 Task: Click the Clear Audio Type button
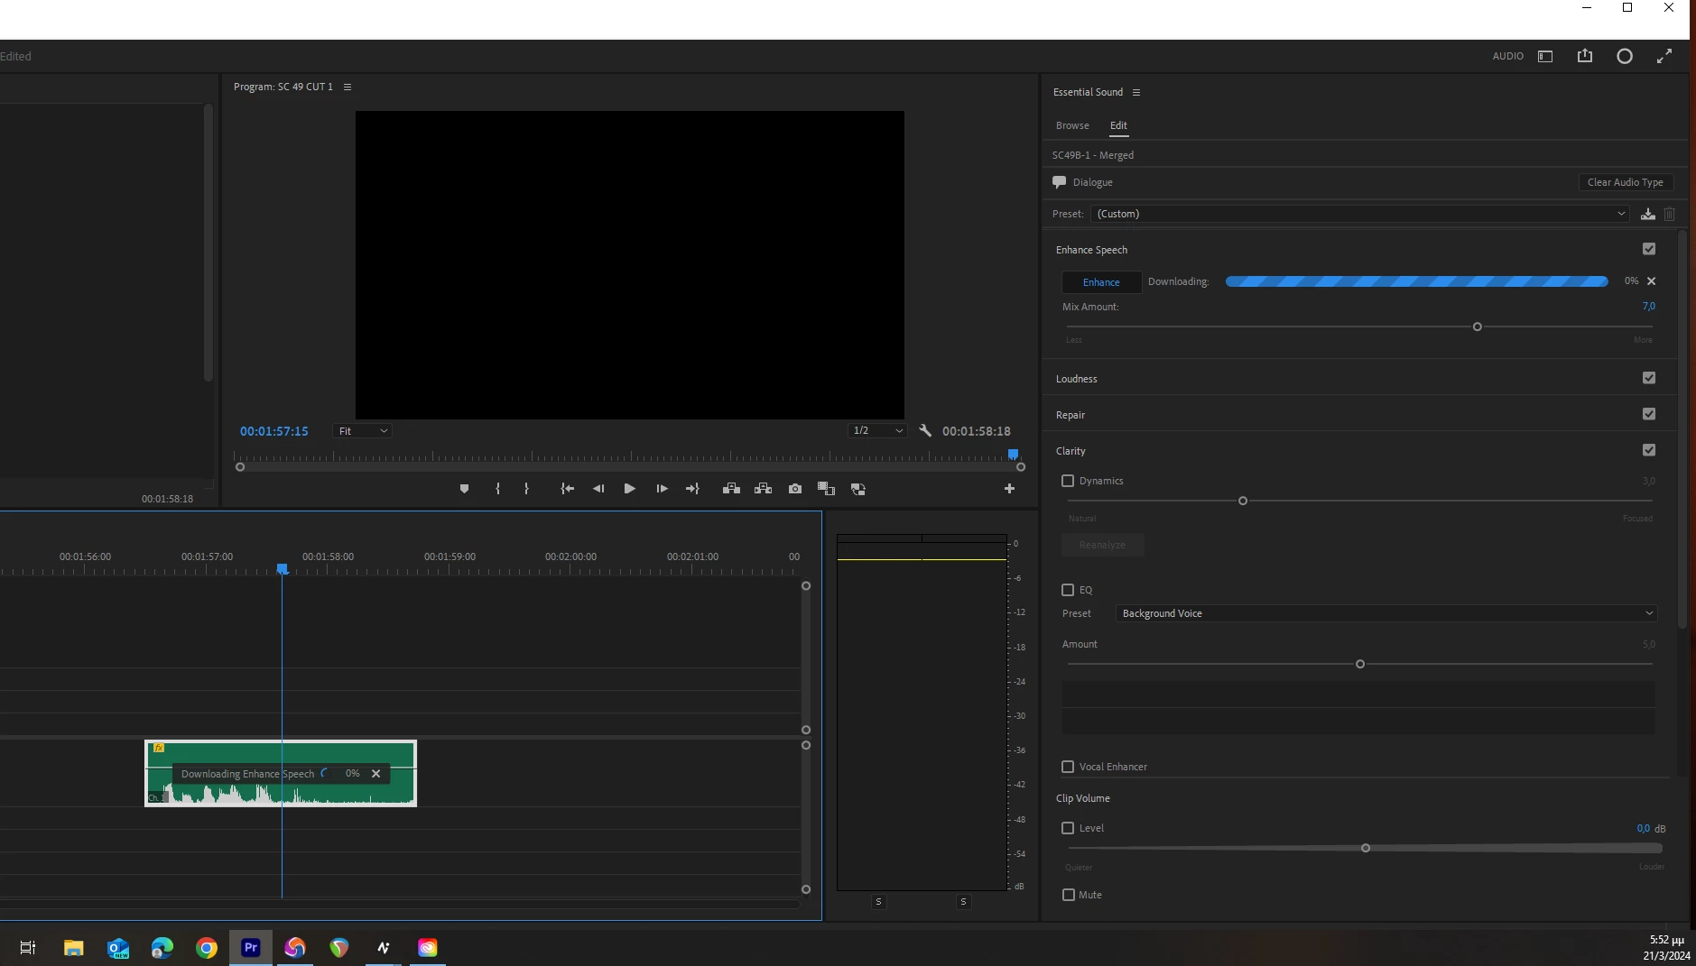point(1625,182)
